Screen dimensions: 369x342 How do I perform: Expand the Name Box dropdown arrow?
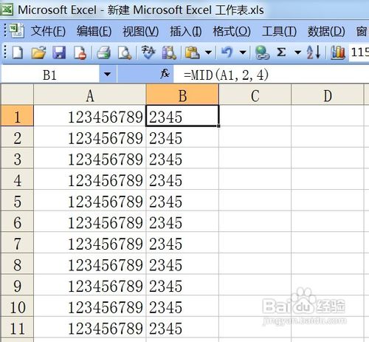pyautogui.click(x=107, y=74)
